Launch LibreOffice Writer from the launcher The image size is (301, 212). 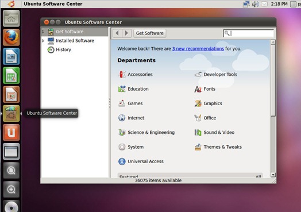pyautogui.click(x=11, y=56)
